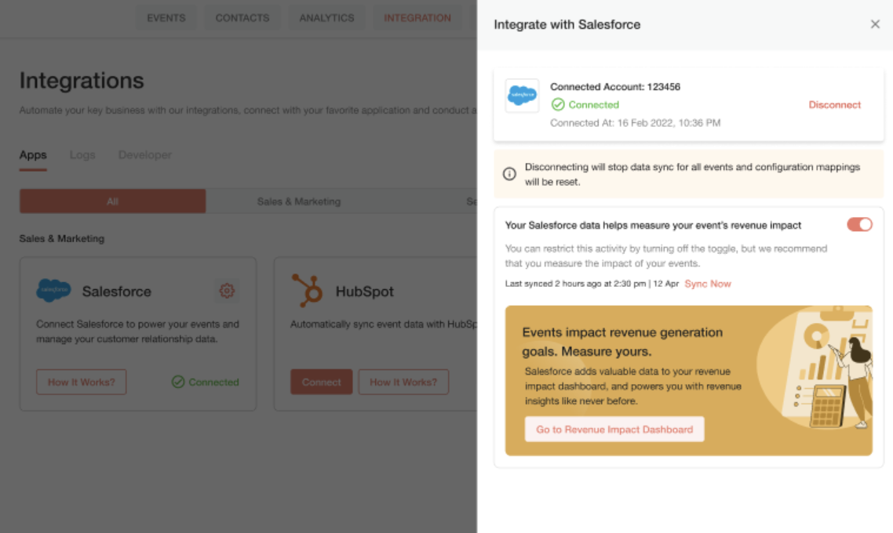Click the HubSpot Connect button
This screenshot has height=533, width=893.
321,383
